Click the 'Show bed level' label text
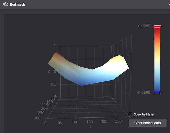The width and height of the screenshot is (170, 133). pos(144,114)
